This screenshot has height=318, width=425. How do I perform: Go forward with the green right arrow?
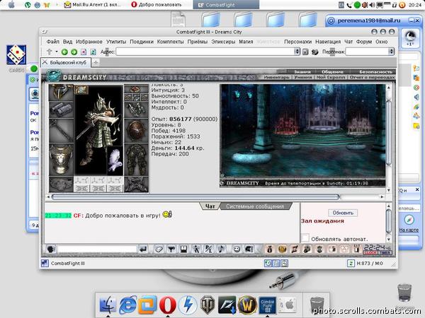point(74,52)
